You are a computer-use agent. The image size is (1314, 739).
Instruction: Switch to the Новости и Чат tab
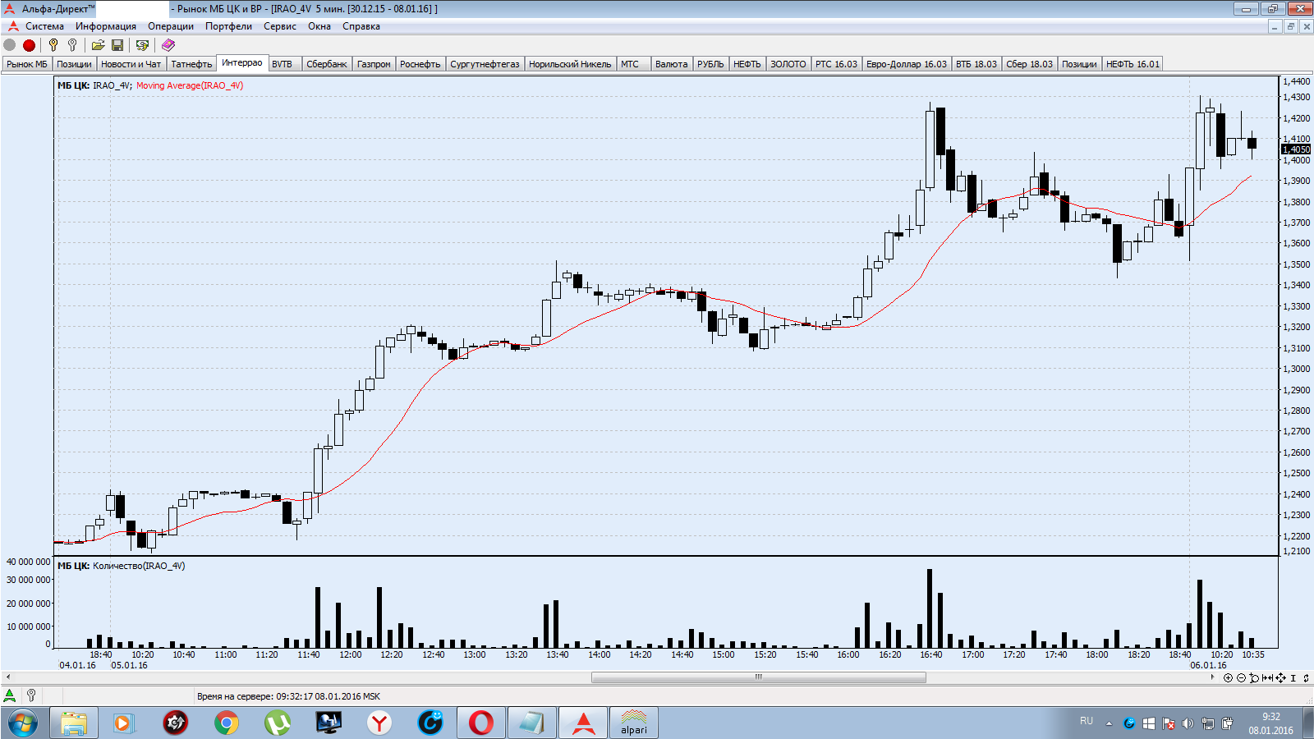131,64
